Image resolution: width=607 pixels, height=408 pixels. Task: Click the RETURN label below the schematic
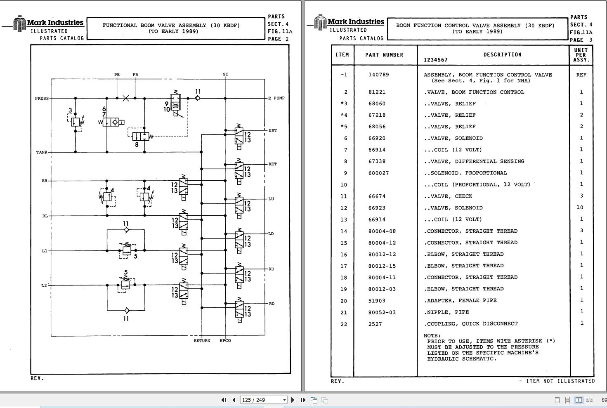click(x=202, y=341)
